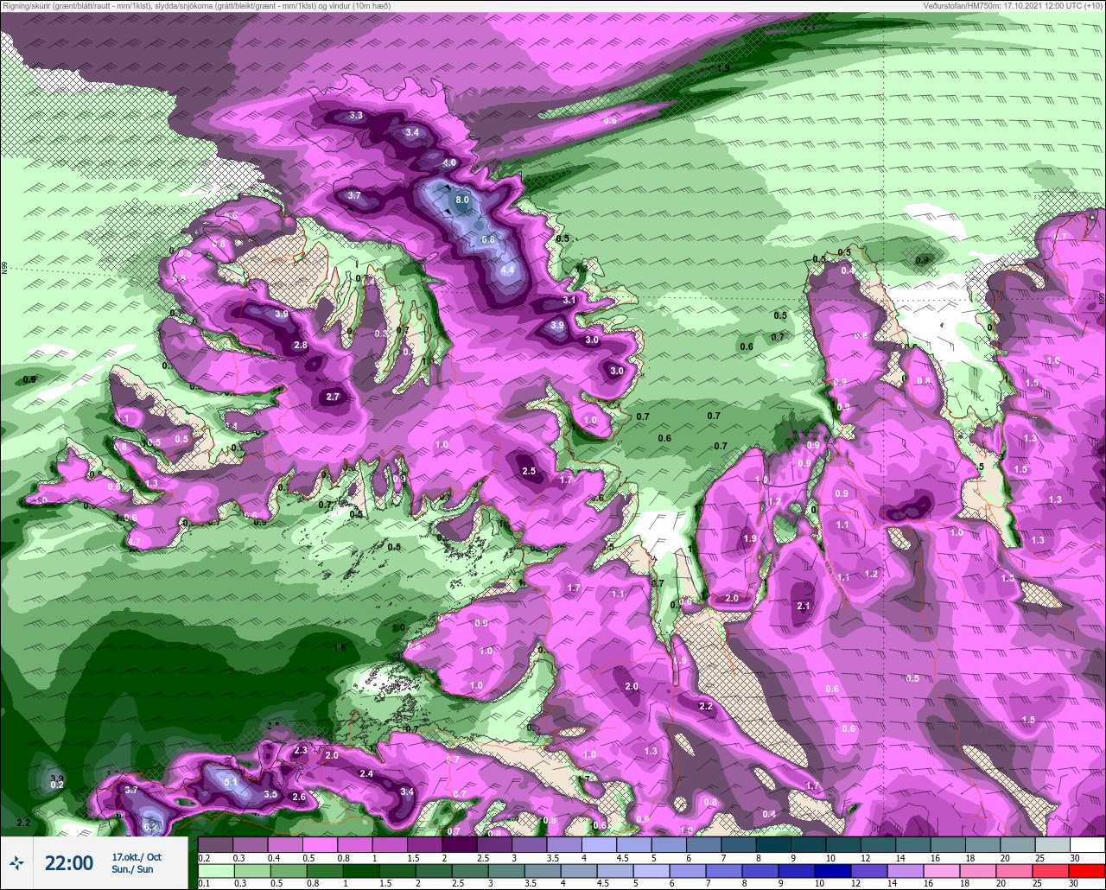The width and height of the screenshot is (1106, 890).
Task: Select the pale green 0.1 swatch in the lower legend row
Action: [215, 870]
